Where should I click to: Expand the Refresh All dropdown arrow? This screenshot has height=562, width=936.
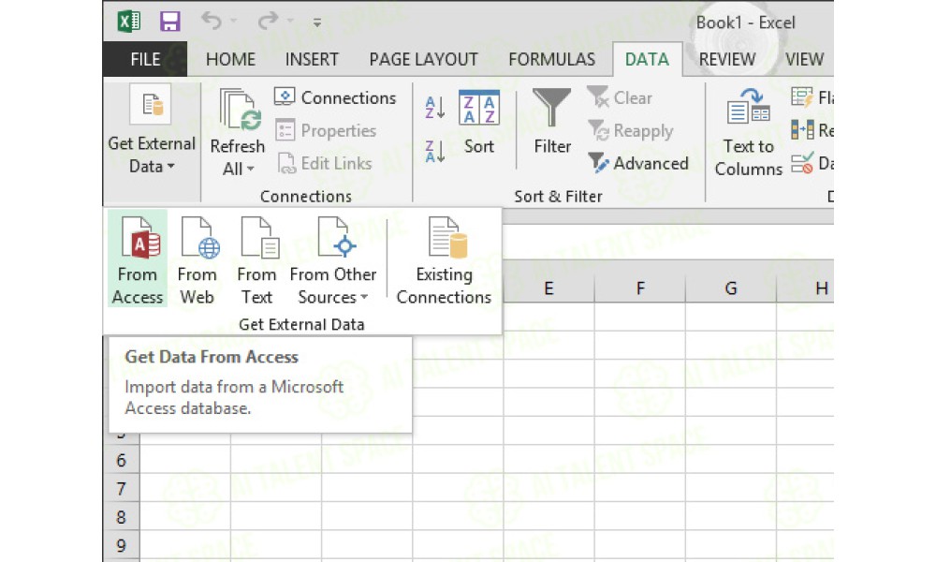(x=251, y=170)
